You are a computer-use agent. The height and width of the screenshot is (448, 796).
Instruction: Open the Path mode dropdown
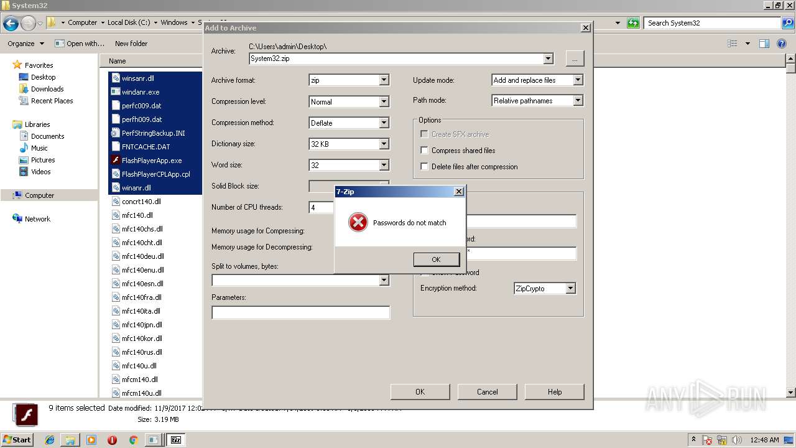pyautogui.click(x=578, y=100)
